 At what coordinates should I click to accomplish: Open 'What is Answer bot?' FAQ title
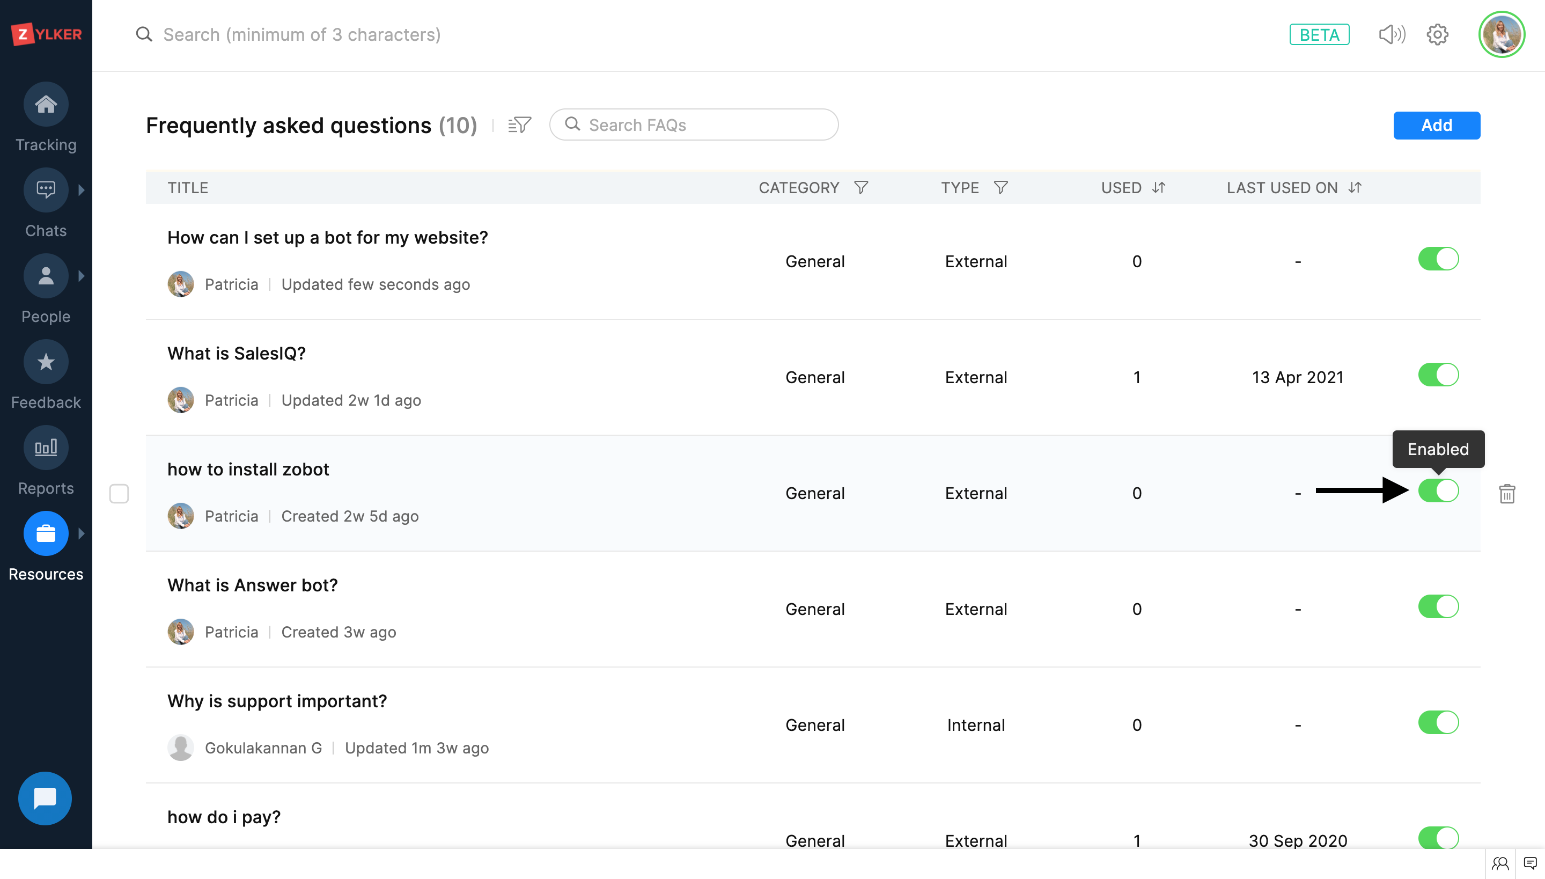(x=252, y=585)
